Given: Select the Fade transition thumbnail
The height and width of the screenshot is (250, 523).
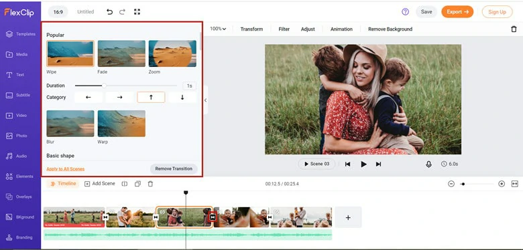Looking at the screenshot, I should pyautogui.click(x=121, y=53).
